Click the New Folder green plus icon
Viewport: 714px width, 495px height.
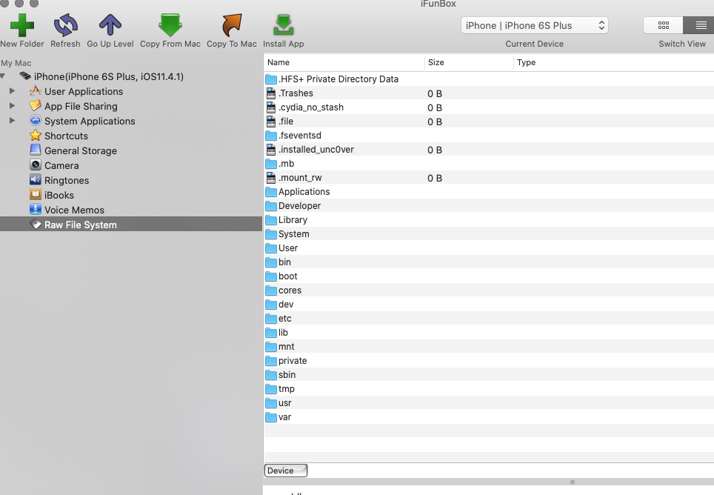tap(22, 25)
